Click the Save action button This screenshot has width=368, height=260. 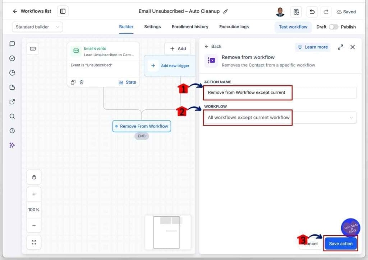(341, 244)
